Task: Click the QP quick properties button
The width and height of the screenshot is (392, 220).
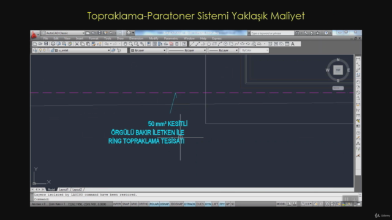Action: [x=228, y=204]
